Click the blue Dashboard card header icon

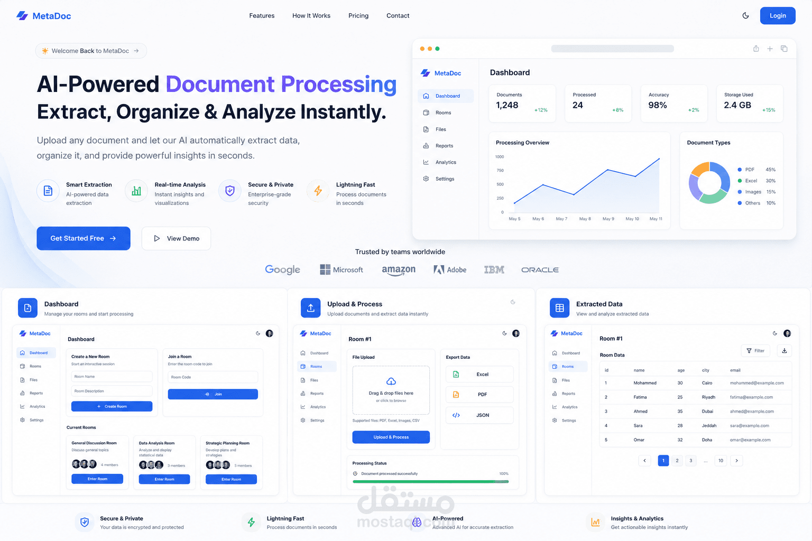28,308
